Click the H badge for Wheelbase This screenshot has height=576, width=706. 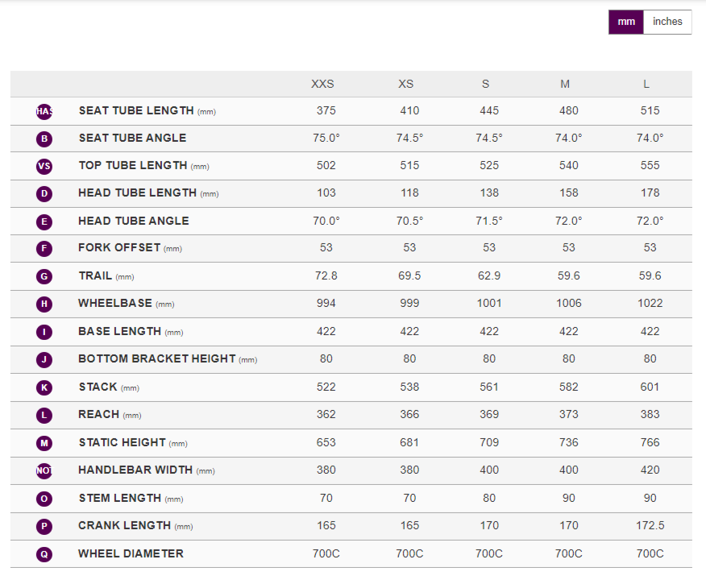[44, 305]
